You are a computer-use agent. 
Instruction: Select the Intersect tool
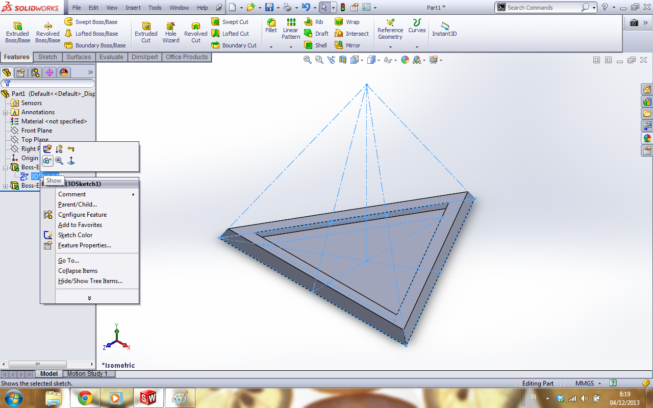tap(352, 34)
